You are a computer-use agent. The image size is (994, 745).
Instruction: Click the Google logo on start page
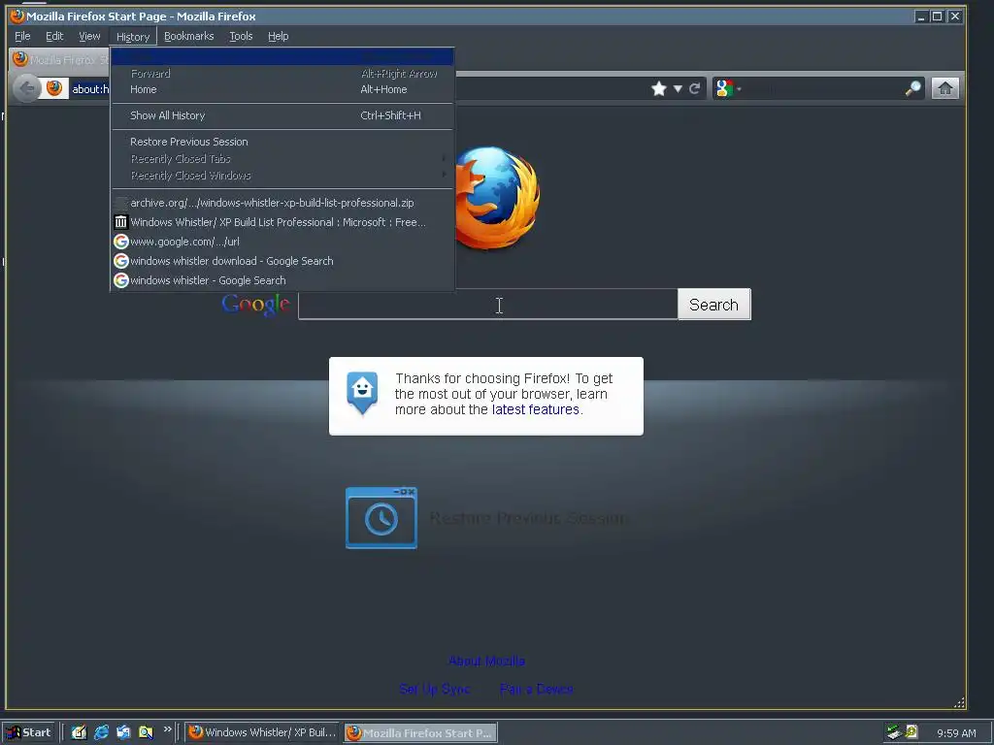pos(255,305)
